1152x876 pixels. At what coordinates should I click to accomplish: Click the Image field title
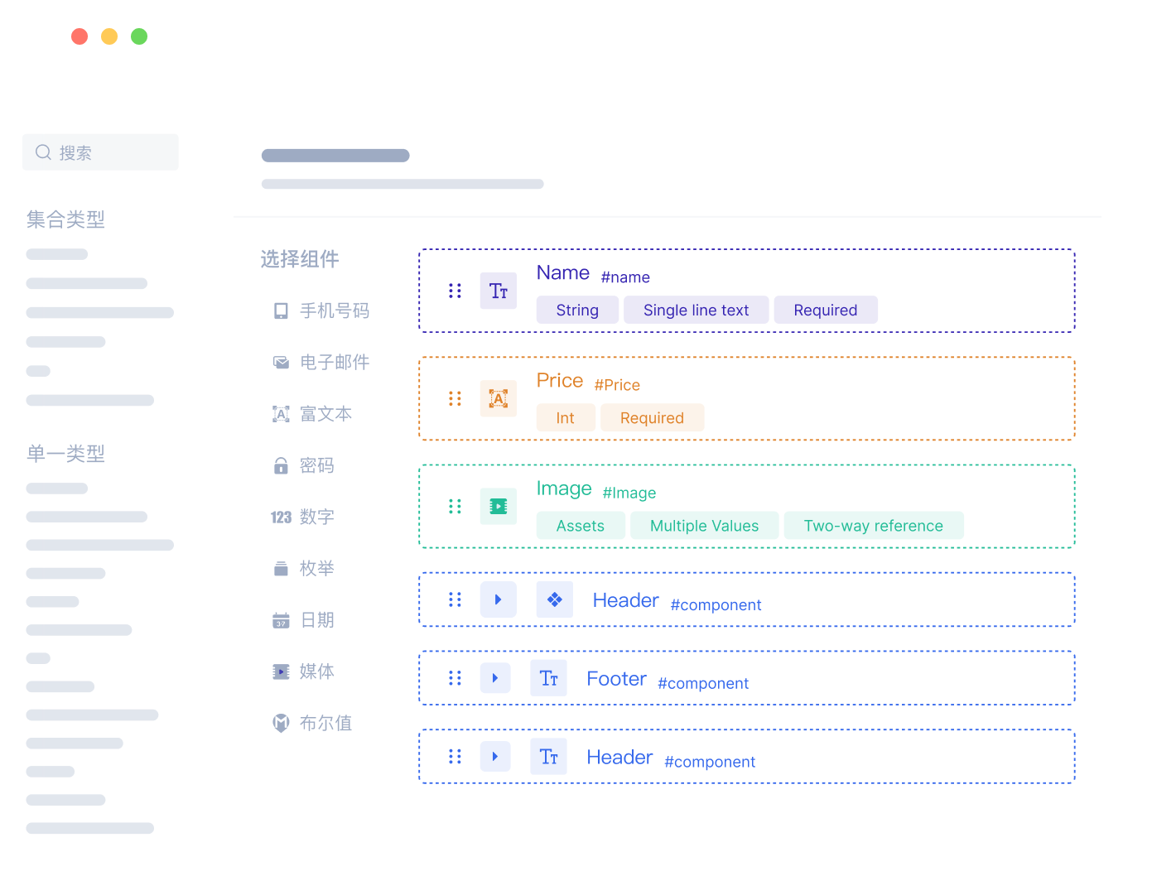(x=564, y=489)
